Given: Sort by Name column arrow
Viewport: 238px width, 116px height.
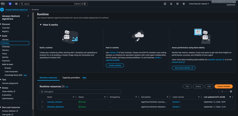Looking at the screenshot, I should tap(74, 97).
